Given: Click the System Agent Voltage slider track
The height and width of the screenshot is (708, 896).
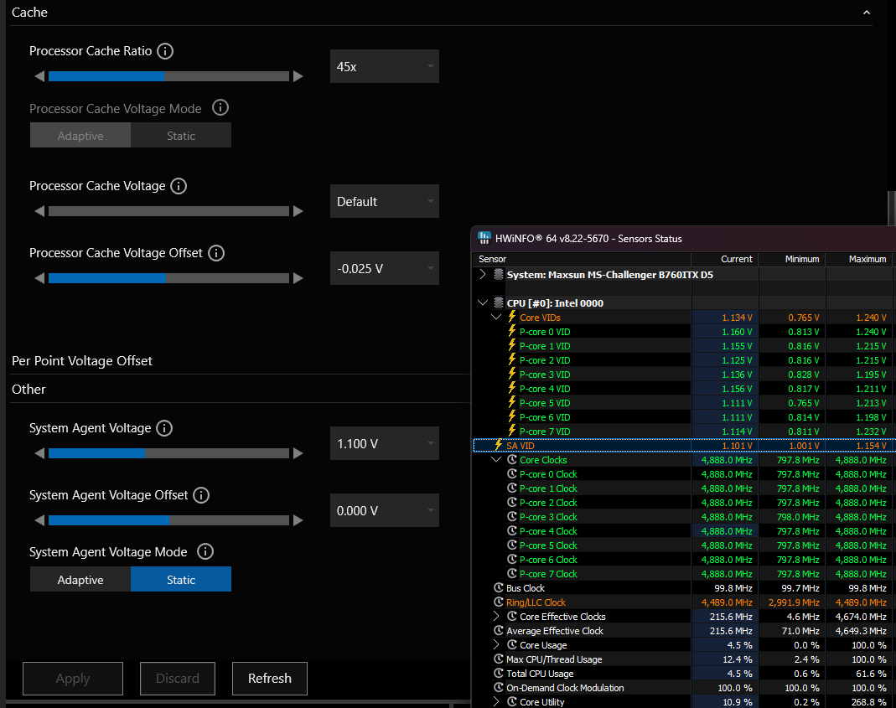Looking at the screenshot, I should pyautogui.click(x=168, y=454).
